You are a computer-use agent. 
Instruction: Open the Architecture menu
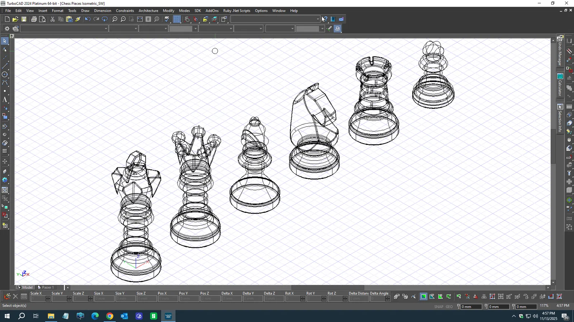pos(148,11)
